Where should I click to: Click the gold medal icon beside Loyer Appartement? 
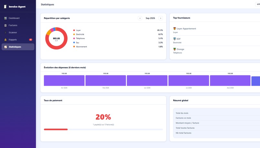[x=175, y=28]
